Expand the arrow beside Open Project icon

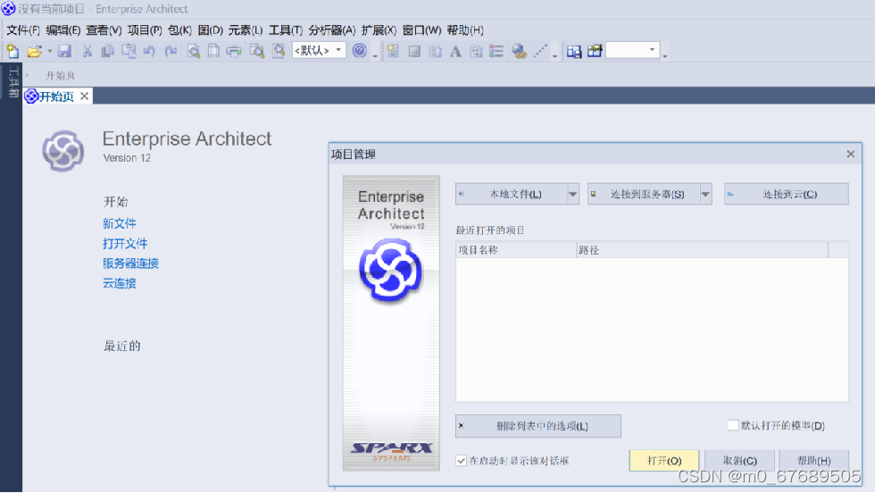coord(50,52)
